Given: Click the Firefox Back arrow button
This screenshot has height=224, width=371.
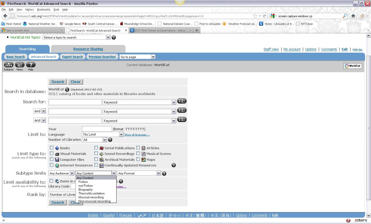Looking at the screenshot, I should [x=5, y=16].
